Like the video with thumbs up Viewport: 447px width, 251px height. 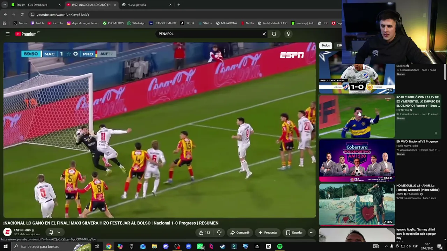[x=204, y=233]
